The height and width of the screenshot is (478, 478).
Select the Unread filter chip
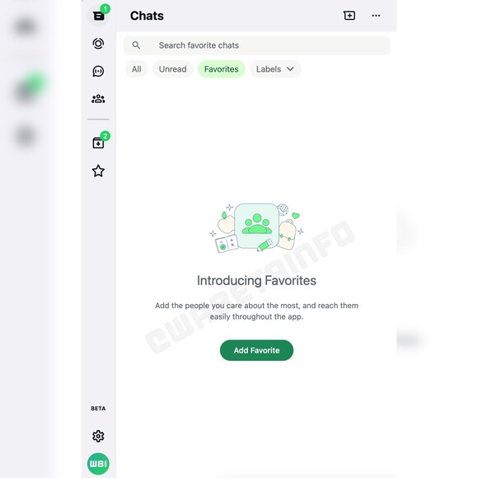(x=172, y=69)
